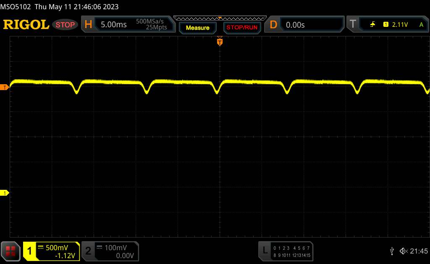Click the trigger source channel 1 badge
Viewport: 430px width, 264px height.
386,25
